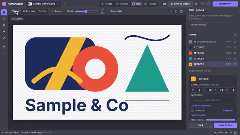Toggle the Points display option
Viewport: 240px width, 135px height.
pyautogui.click(x=57, y=11)
